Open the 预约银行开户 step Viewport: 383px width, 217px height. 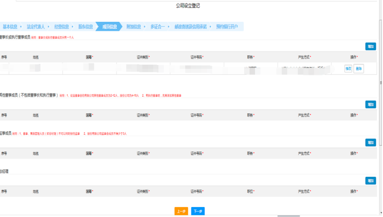click(x=227, y=27)
